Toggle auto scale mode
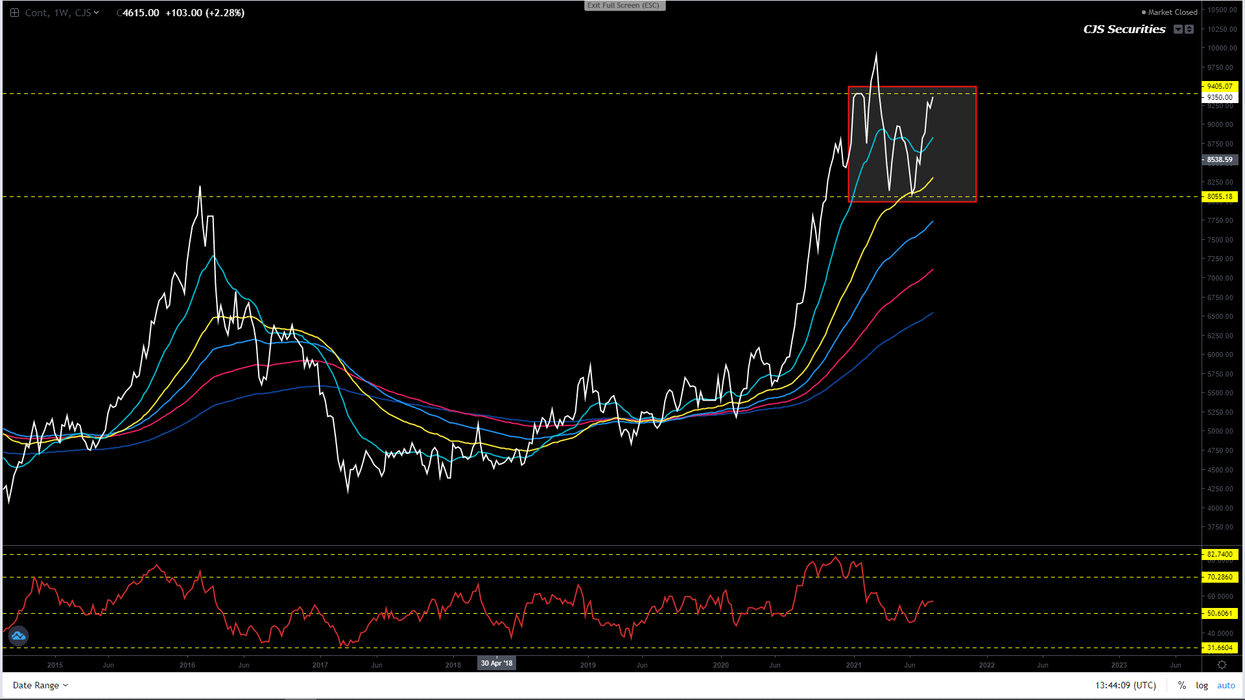This screenshot has height=700, width=1245. pos(1226,685)
